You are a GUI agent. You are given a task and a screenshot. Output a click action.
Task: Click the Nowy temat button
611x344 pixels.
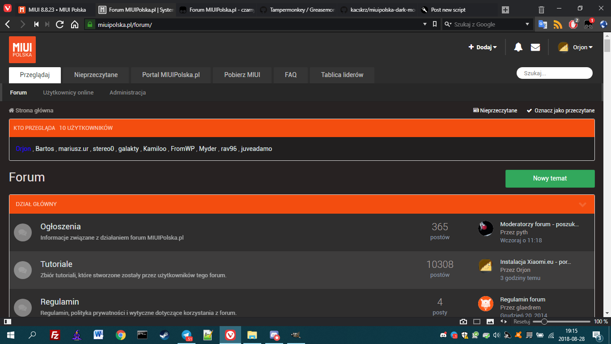pos(550,178)
